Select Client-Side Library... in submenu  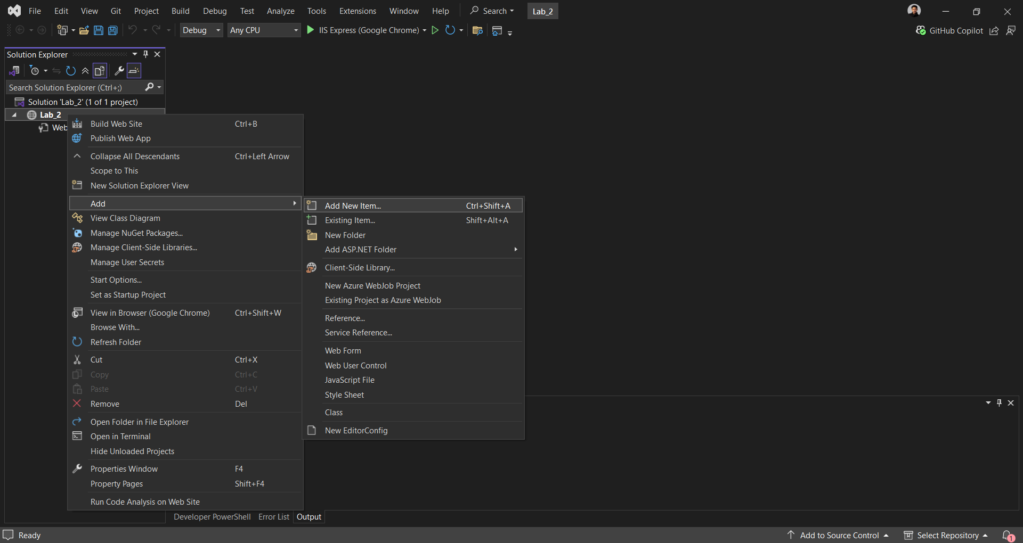pos(413,268)
